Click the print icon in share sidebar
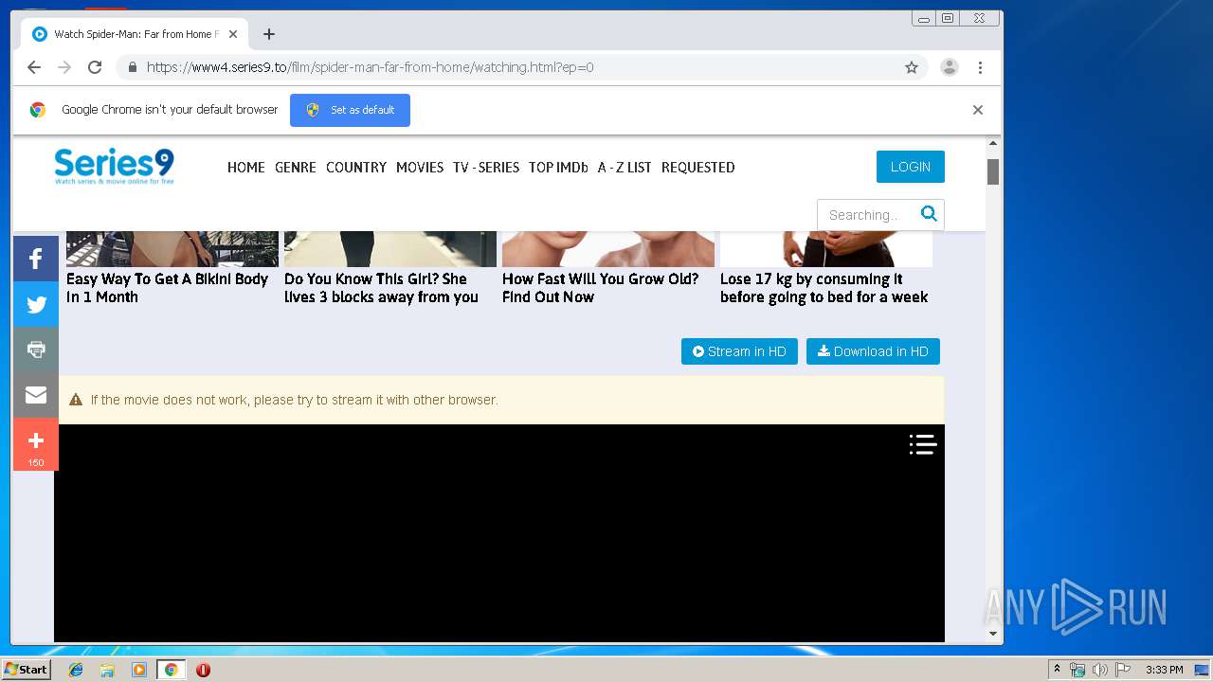Viewport: 1213px width, 682px height. point(36,350)
